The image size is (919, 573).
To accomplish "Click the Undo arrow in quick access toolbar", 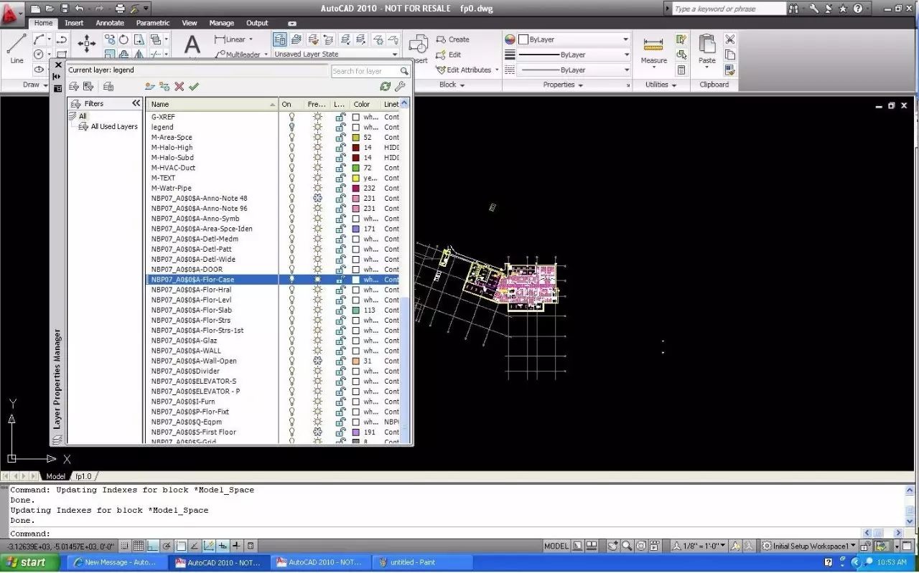I will point(79,9).
